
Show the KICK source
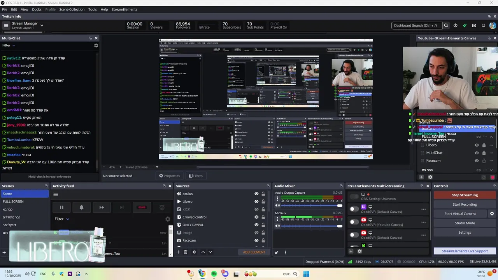256,209
